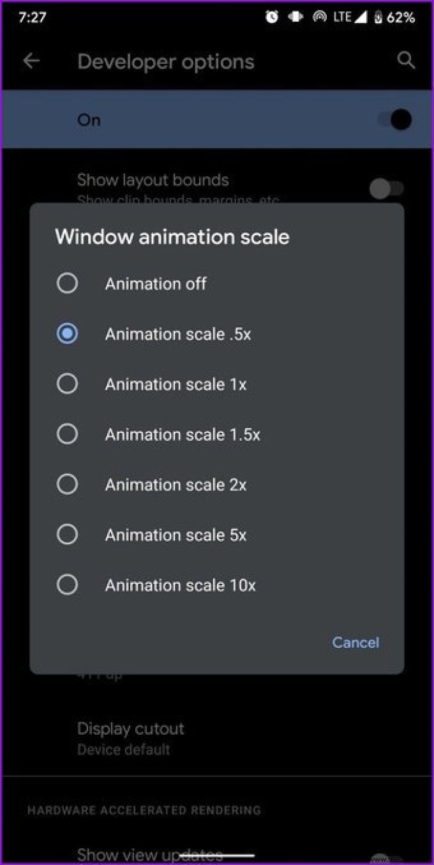Tap the alarm icon in the status bar
This screenshot has width=434, height=865.
tap(272, 17)
